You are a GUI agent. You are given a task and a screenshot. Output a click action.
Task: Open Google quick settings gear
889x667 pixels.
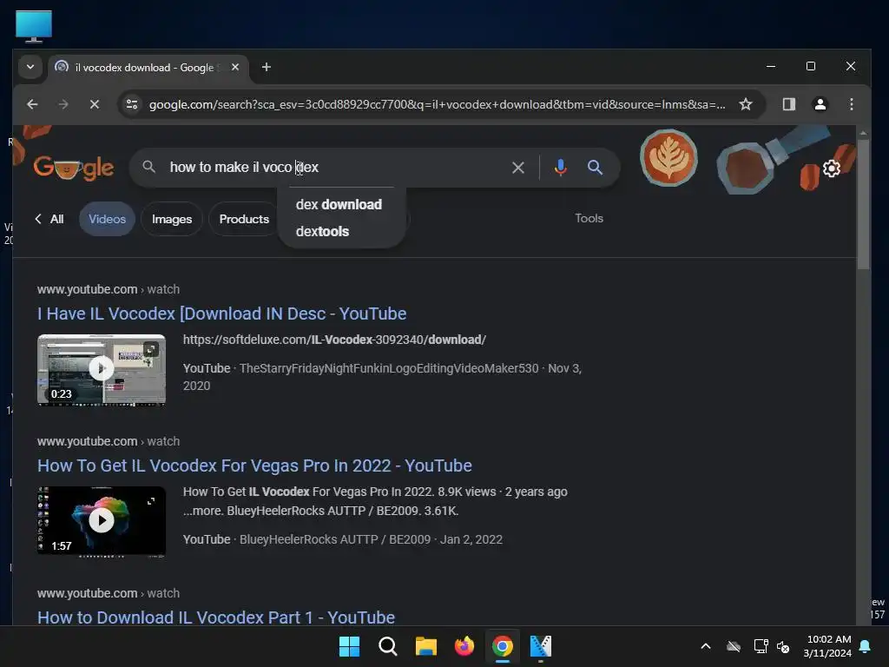click(x=831, y=168)
